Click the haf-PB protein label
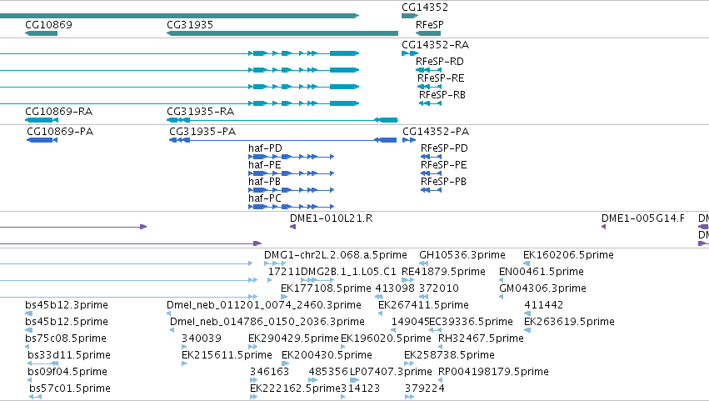The width and height of the screenshot is (709, 401). 264,182
